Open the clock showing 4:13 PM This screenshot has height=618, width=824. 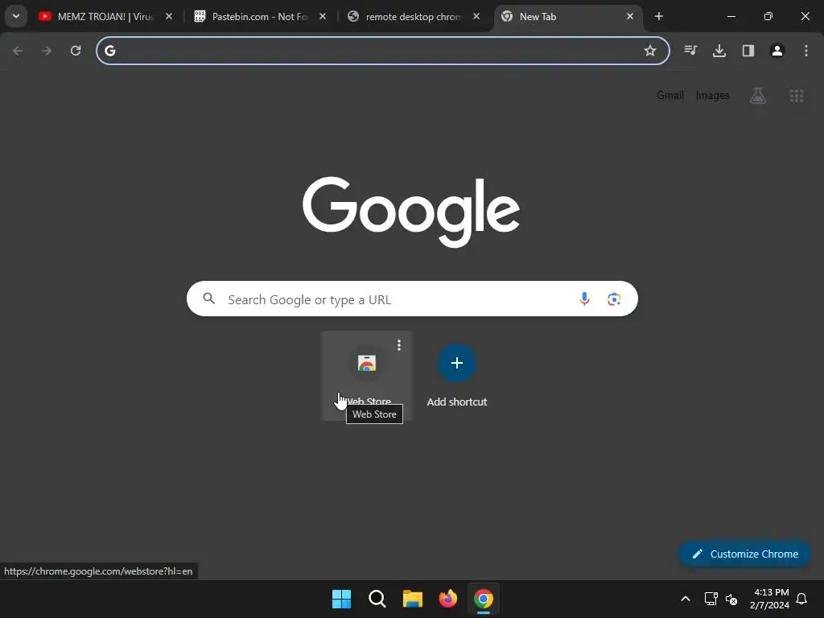(770, 599)
